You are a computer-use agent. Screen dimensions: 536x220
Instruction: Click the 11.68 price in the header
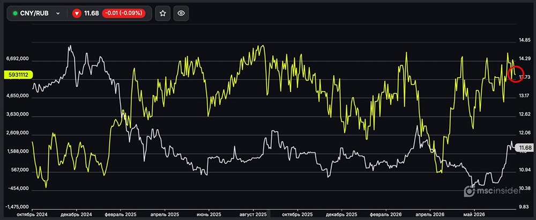click(91, 13)
